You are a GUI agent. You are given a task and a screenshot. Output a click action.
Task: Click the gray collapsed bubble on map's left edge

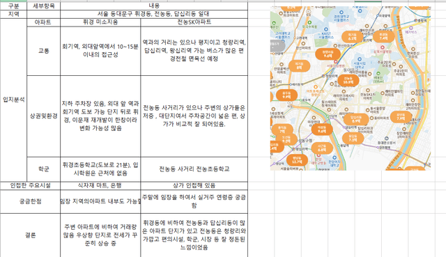click(277, 46)
